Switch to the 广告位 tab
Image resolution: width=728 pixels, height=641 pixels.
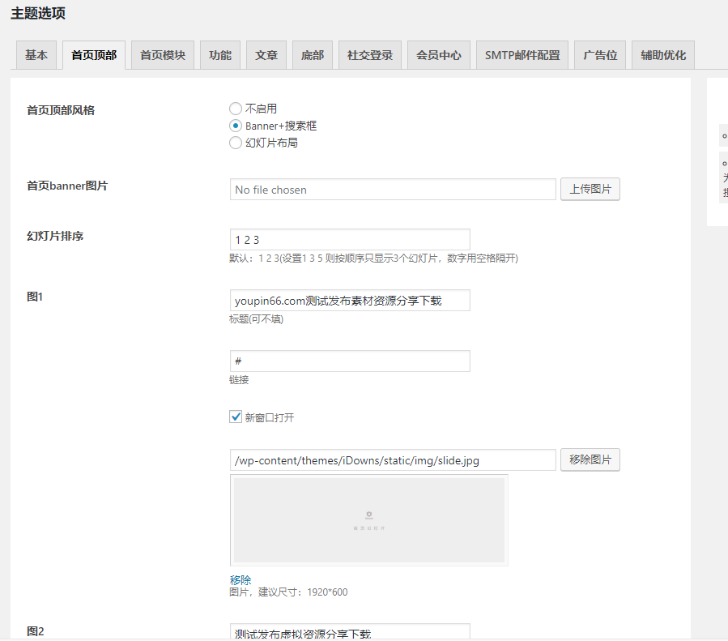[599, 54]
